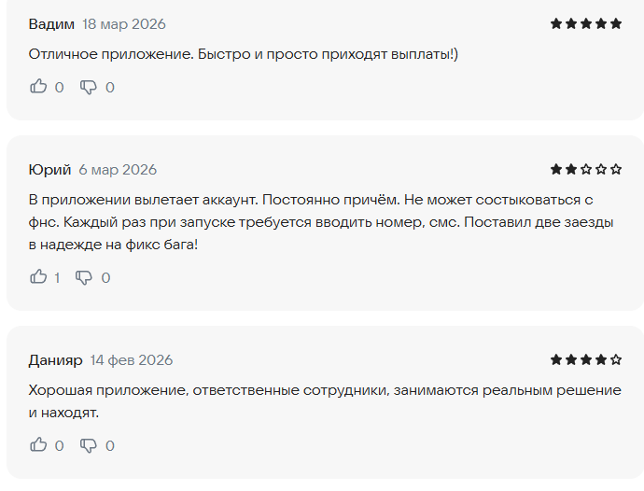Click the date 6 мар 2026

[x=118, y=169]
